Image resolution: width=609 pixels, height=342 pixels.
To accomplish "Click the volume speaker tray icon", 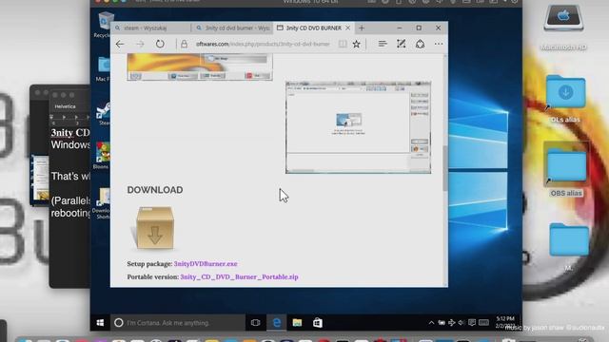I will [x=462, y=323].
